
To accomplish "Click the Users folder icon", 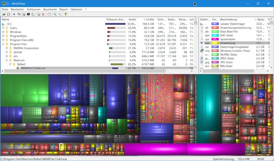I will 7,28.
